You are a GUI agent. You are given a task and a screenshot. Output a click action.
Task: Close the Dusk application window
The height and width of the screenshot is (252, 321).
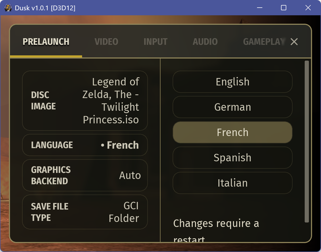[308, 8]
